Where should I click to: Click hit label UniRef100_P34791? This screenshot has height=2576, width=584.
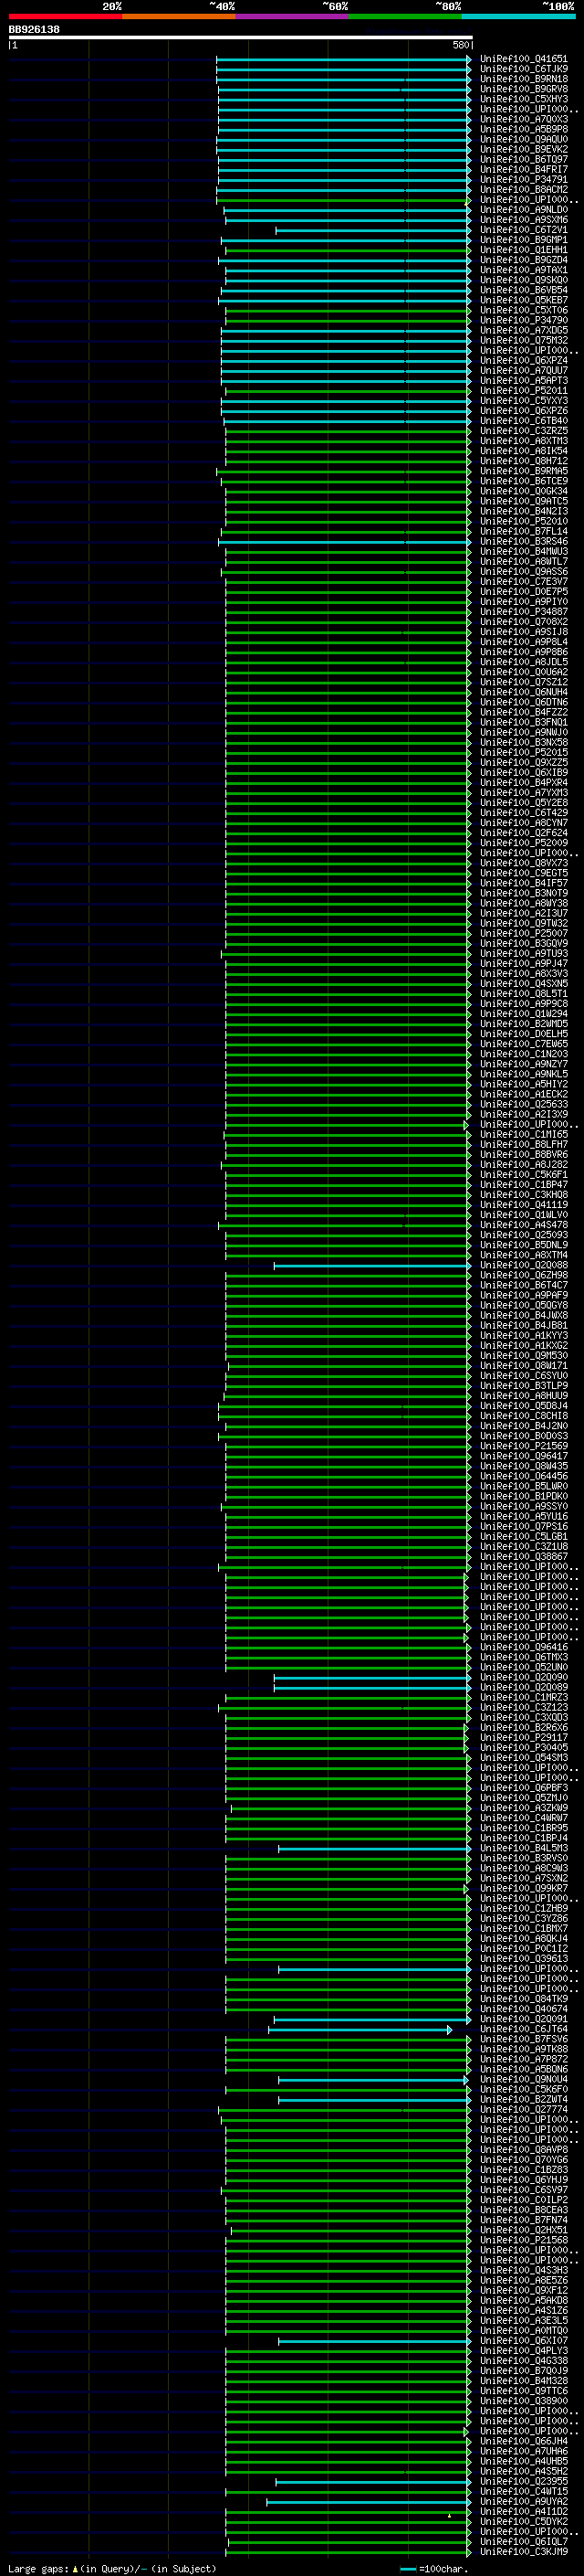click(523, 179)
